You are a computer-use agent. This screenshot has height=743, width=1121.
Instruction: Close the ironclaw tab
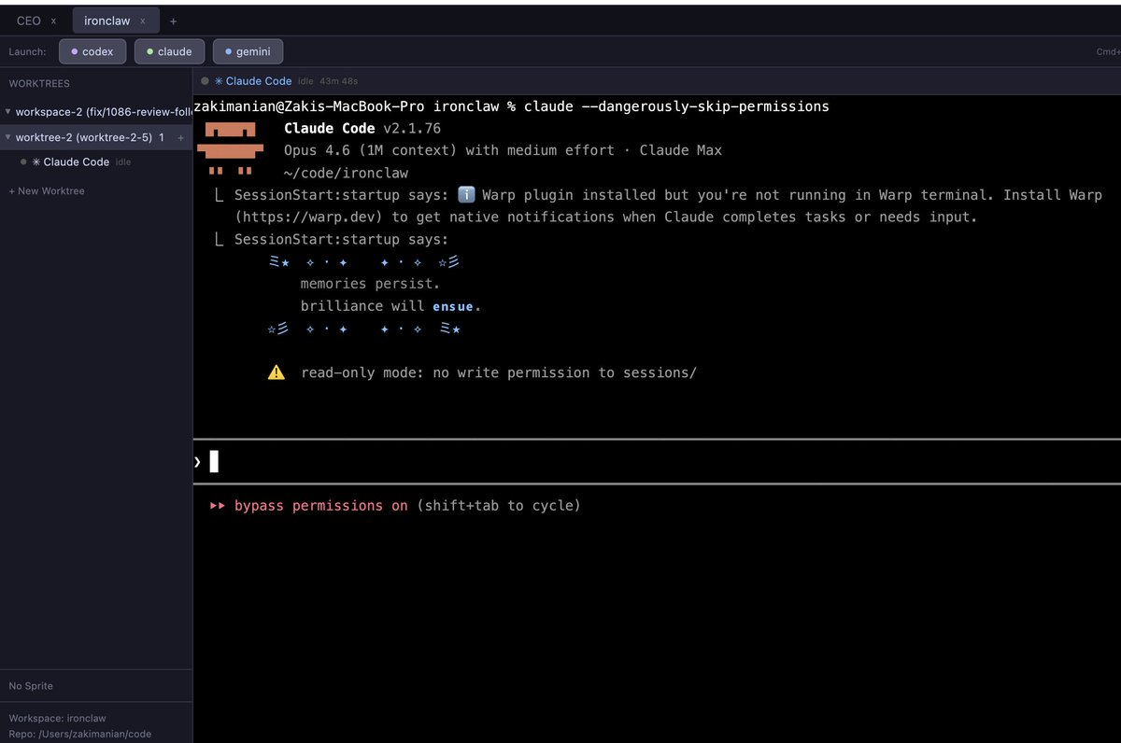tap(143, 21)
